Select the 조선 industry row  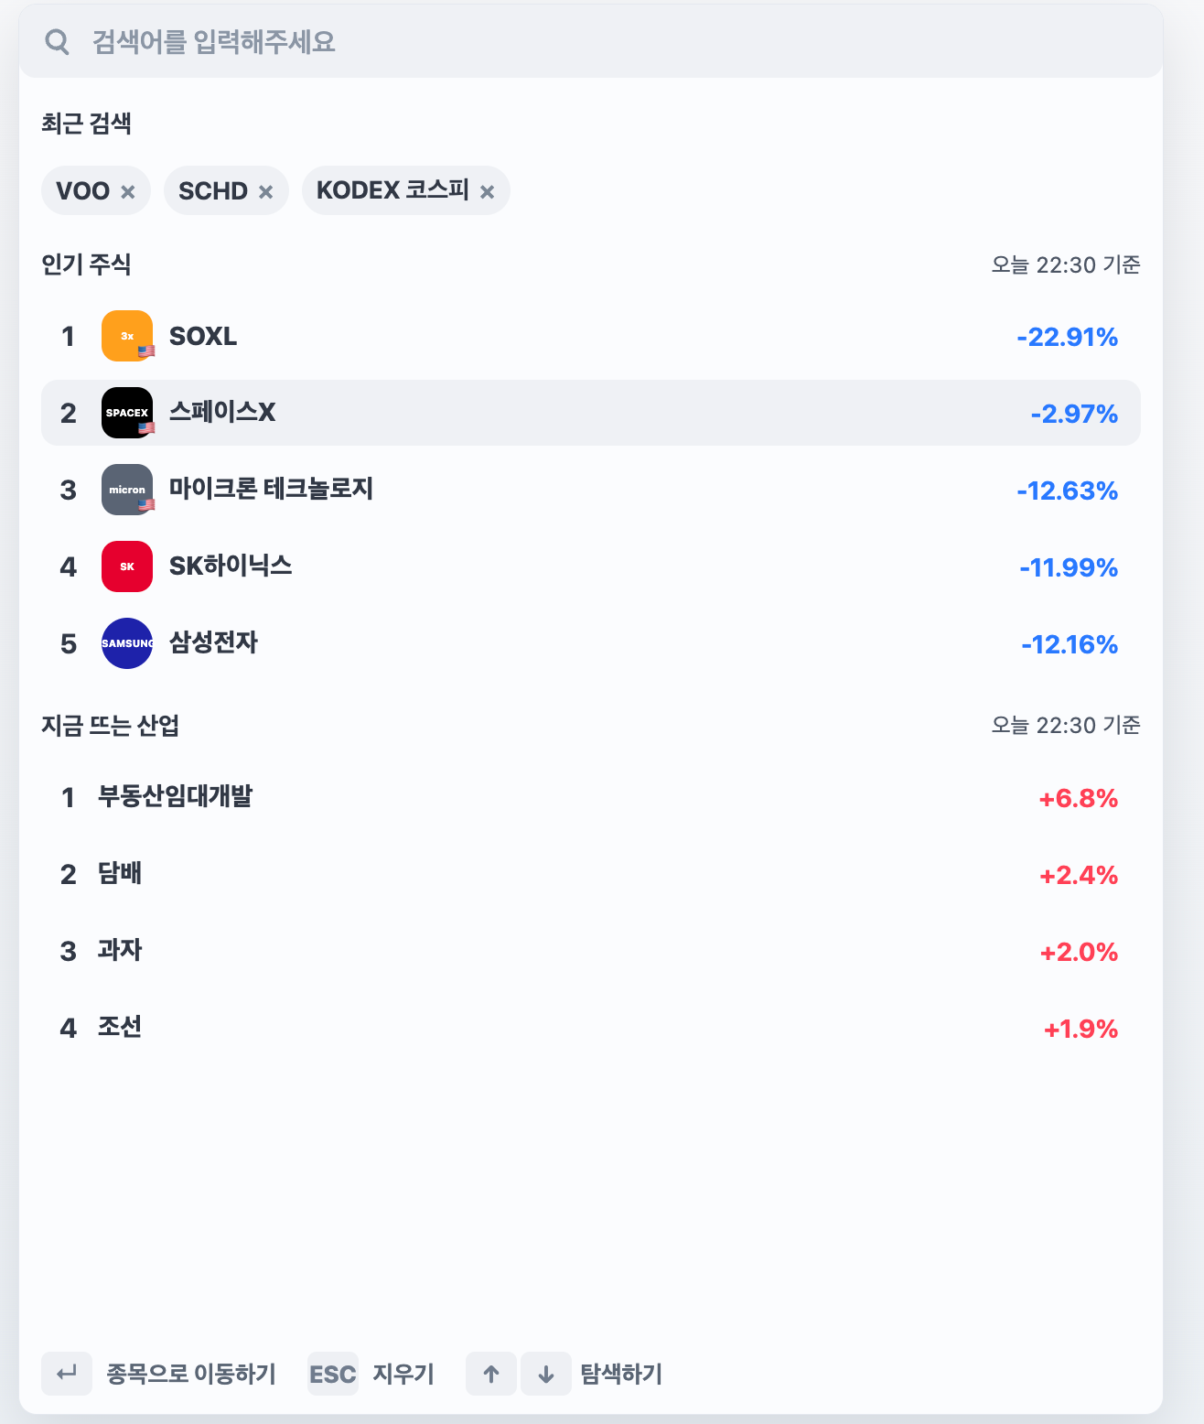pyautogui.click(x=591, y=1028)
